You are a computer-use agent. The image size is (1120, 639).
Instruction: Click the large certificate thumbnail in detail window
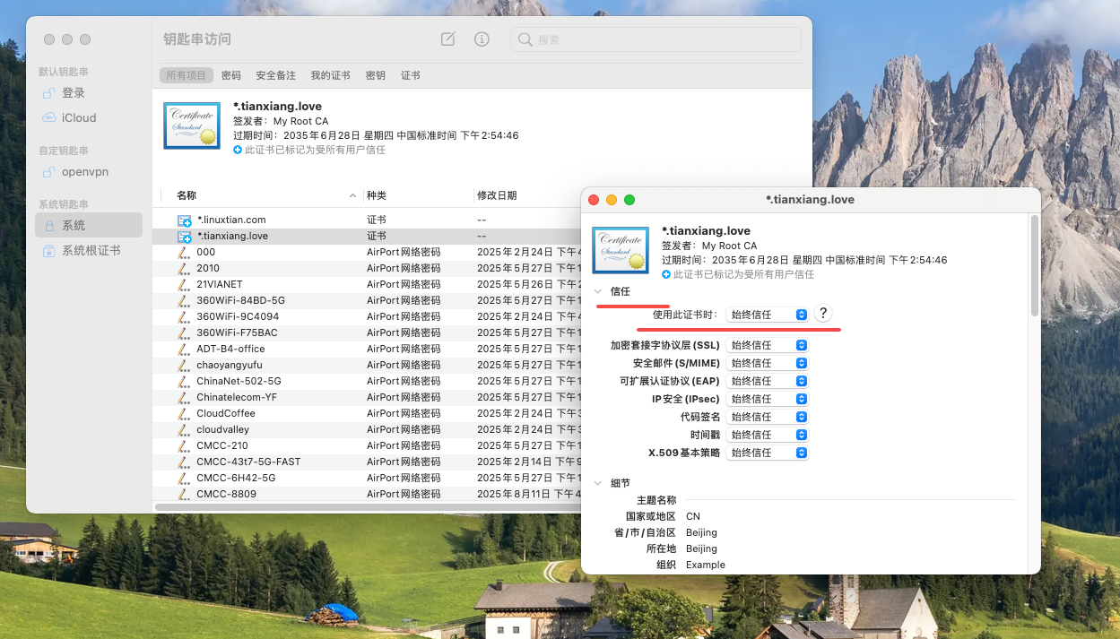click(621, 250)
